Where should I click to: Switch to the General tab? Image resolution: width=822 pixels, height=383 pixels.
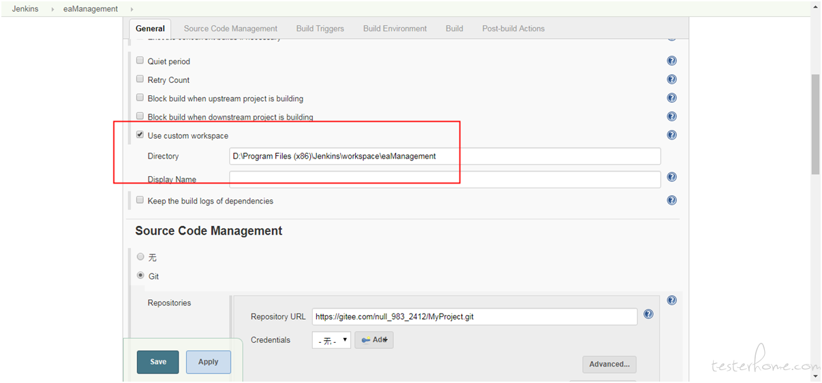point(150,29)
